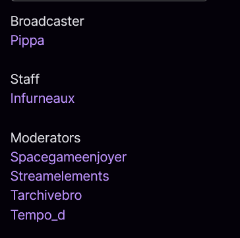Open Pippa's broadcaster profile
This screenshot has height=238, width=240.
[x=27, y=41]
